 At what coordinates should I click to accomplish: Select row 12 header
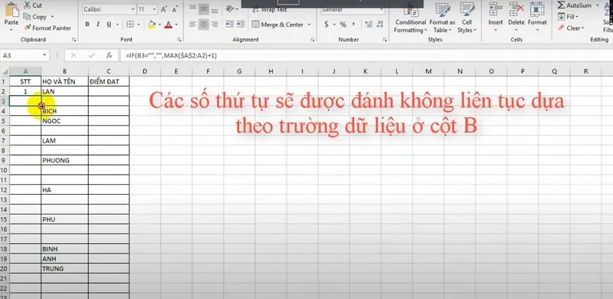tap(5, 190)
